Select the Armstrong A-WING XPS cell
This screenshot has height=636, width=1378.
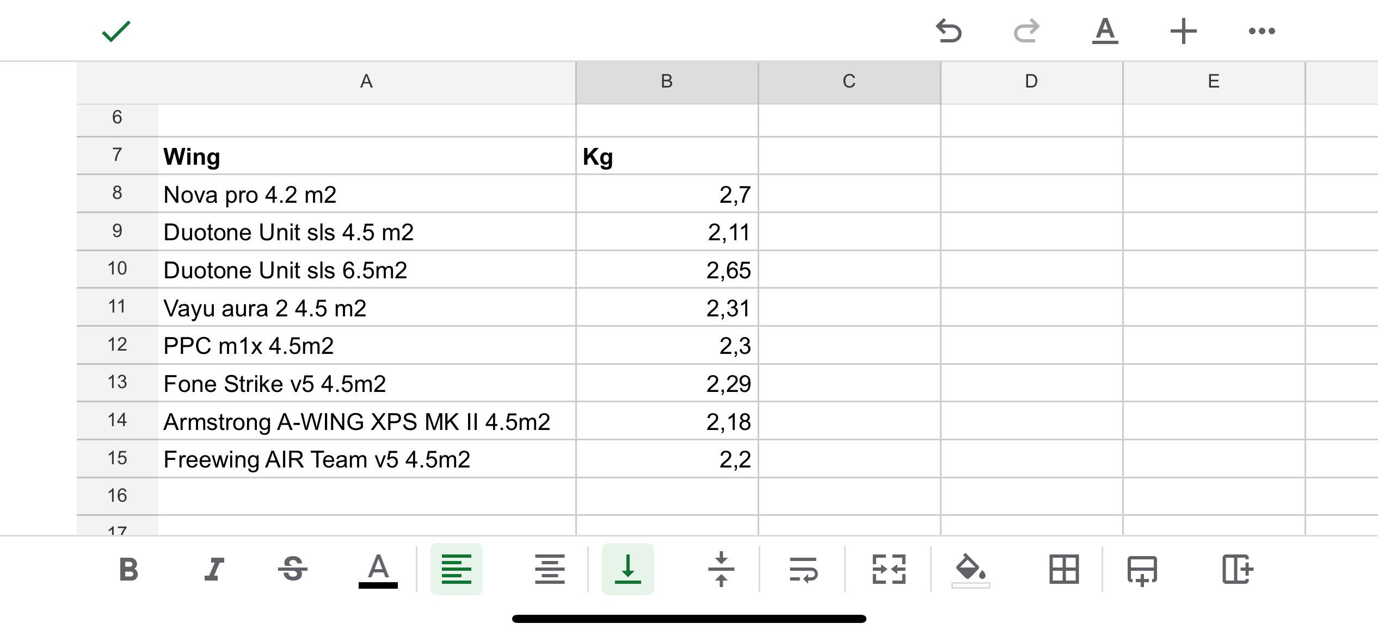pos(357,422)
